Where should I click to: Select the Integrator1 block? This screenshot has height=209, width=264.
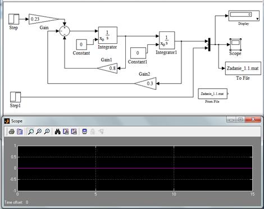167,40
